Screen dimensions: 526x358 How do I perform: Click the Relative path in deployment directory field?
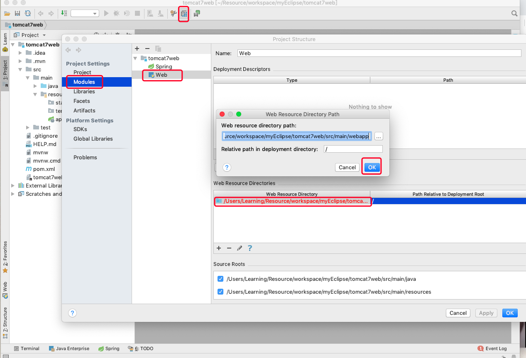click(x=353, y=149)
